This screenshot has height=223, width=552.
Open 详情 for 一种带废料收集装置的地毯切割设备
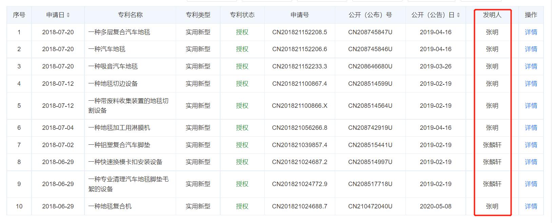pyautogui.click(x=531, y=106)
